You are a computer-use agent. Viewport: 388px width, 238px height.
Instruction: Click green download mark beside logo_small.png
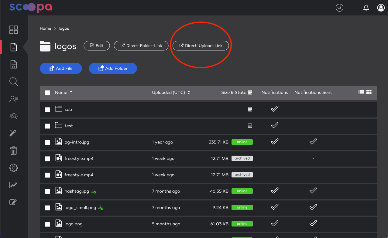[101, 208]
